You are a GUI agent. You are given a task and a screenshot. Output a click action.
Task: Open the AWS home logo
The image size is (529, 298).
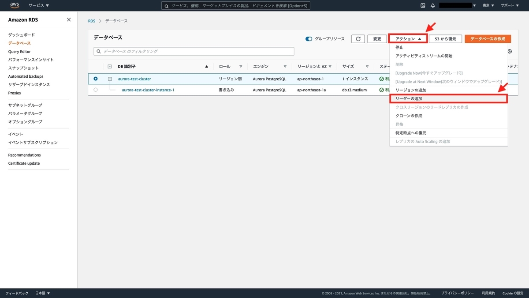pyautogui.click(x=15, y=5)
